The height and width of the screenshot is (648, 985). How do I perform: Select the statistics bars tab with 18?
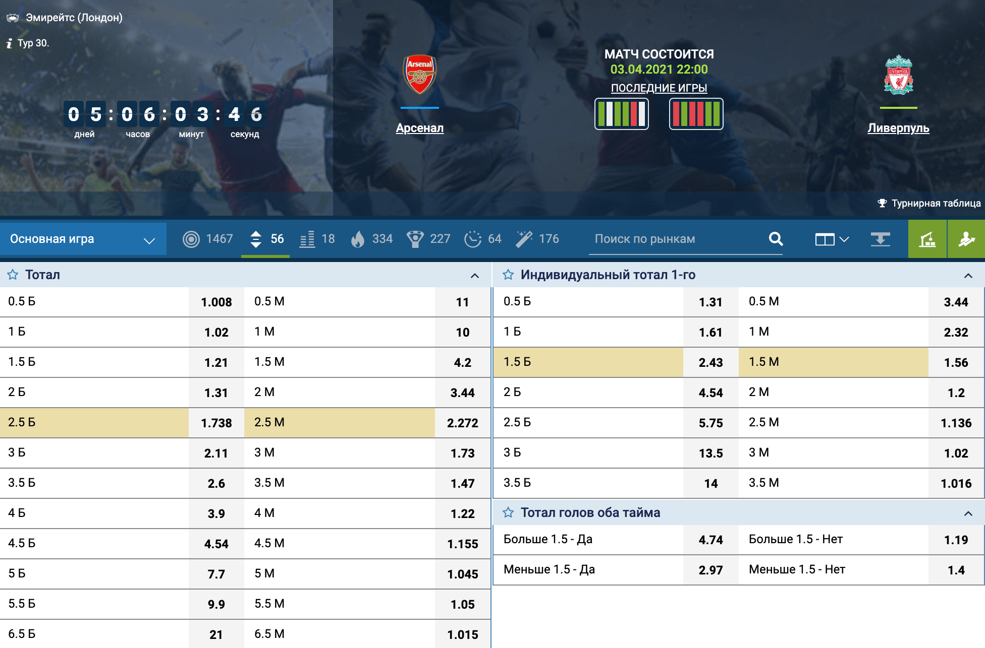tap(317, 239)
